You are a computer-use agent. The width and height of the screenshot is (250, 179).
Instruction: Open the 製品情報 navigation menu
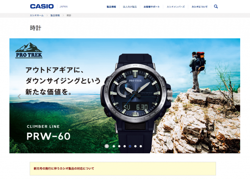[x=111, y=7]
